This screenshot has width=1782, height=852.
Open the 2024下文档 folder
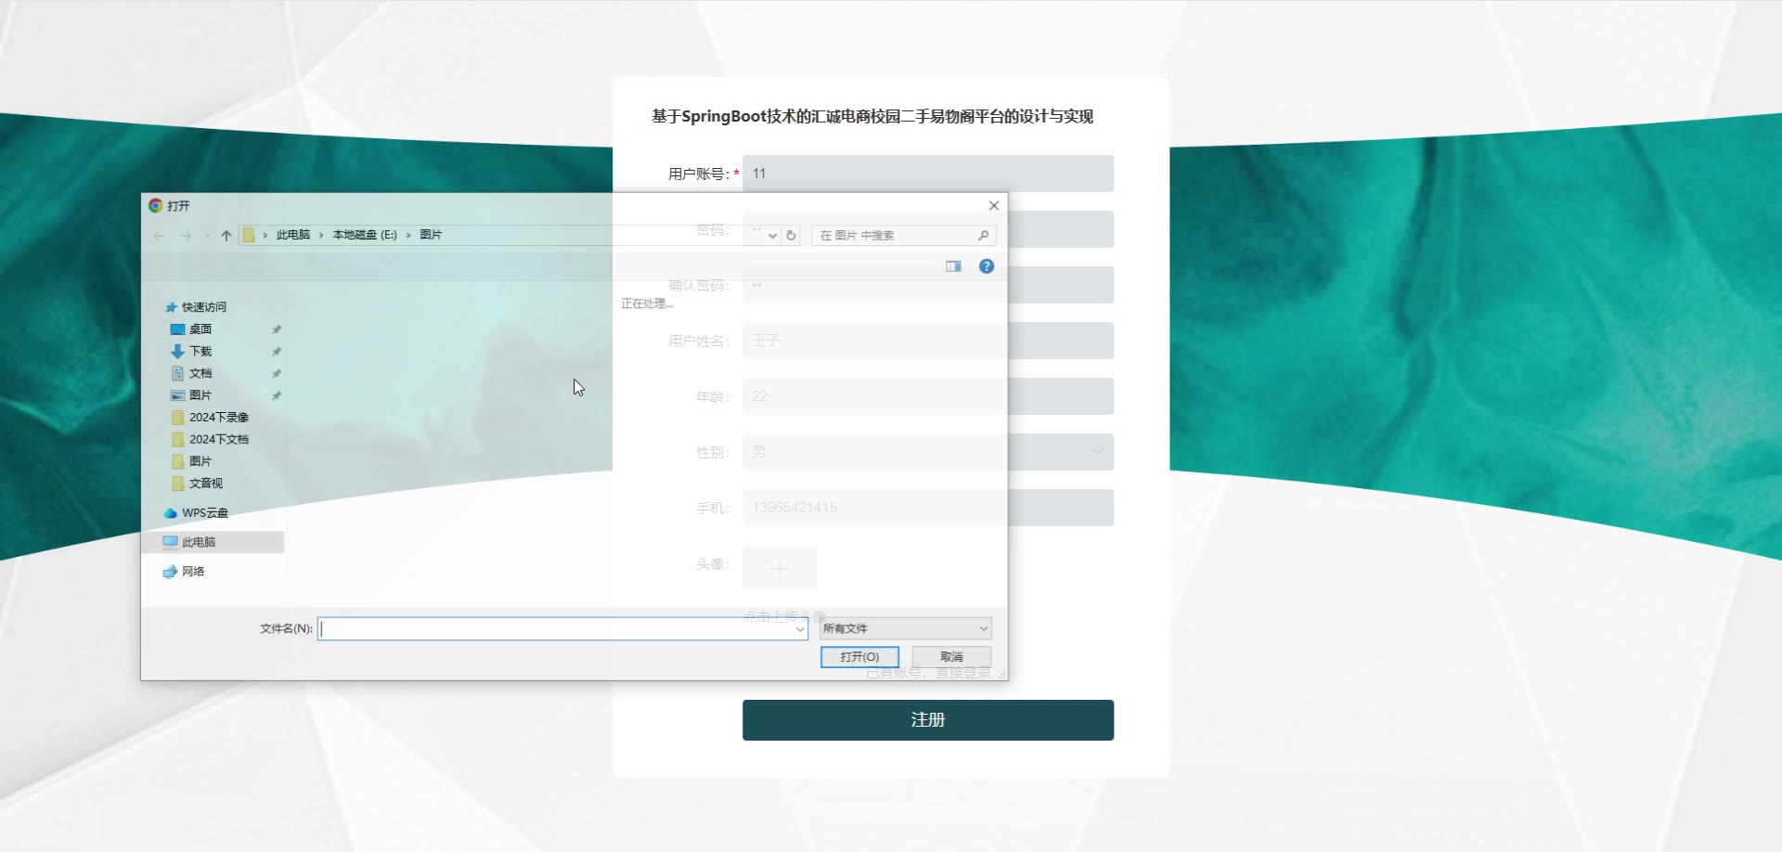point(219,440)
